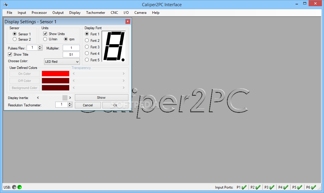Open the Output menu
324x193 pixels.
point(58,13)
